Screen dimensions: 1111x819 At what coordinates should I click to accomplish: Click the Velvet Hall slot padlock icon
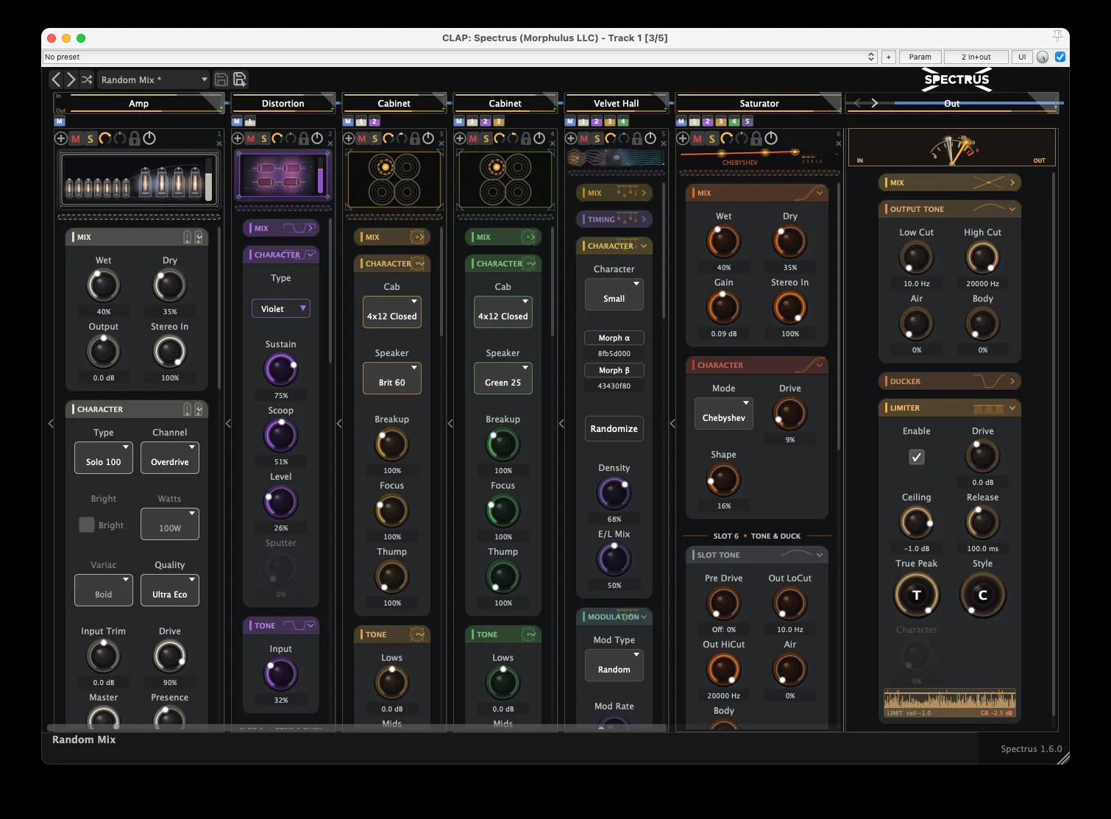(x=637, y=138)
